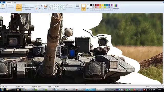Pick the green color swatch
The height and width of the screenshot is (92, 164).
click(x=105, y=5)
